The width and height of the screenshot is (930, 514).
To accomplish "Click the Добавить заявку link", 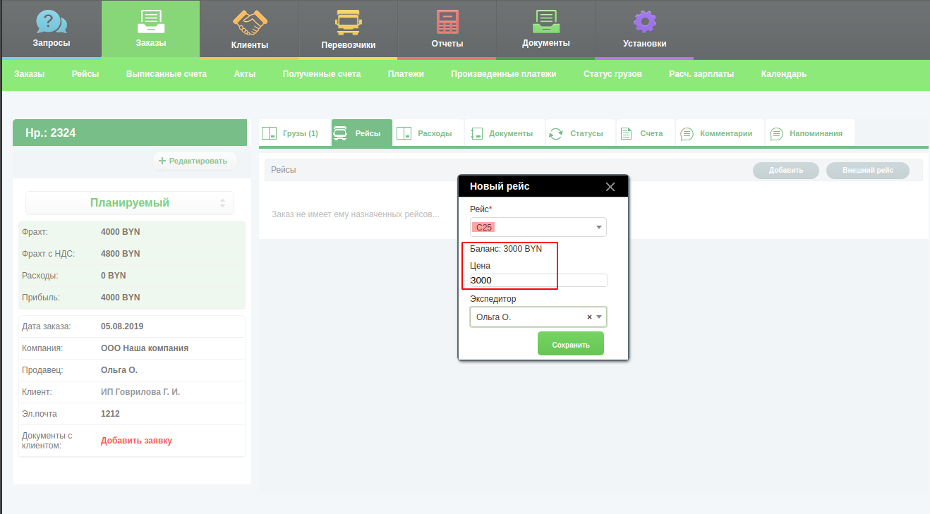I will 136,441.
